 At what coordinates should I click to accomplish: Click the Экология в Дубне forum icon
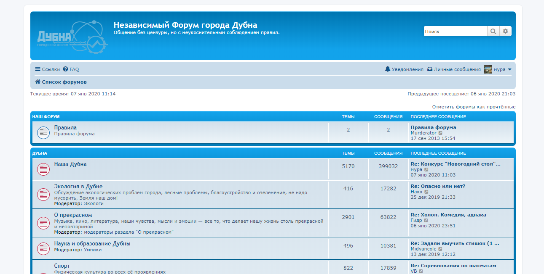pos(43,195)
